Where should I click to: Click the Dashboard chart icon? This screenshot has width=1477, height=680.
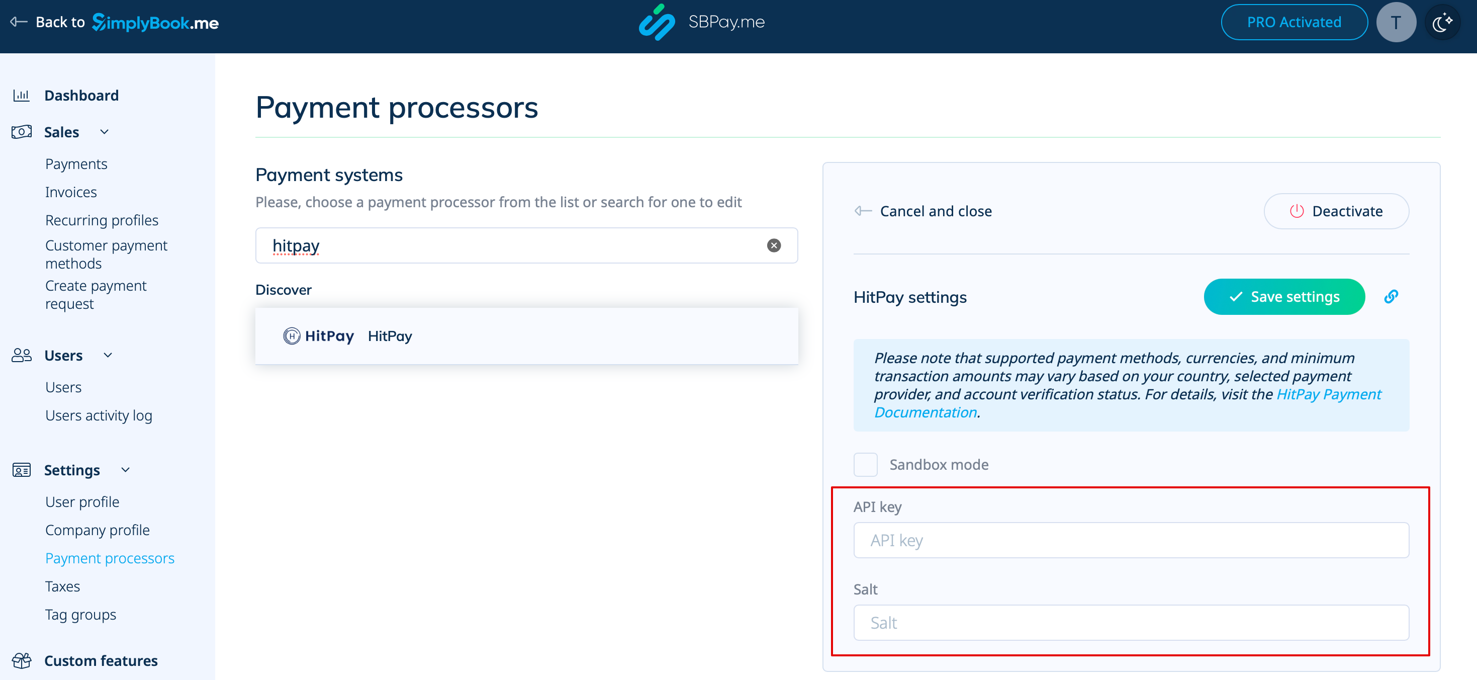(x=21, y=95)
